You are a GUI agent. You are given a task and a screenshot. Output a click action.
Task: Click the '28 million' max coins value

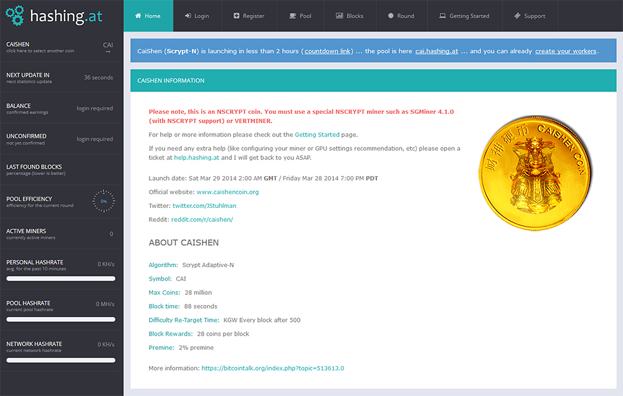[198, 293]
